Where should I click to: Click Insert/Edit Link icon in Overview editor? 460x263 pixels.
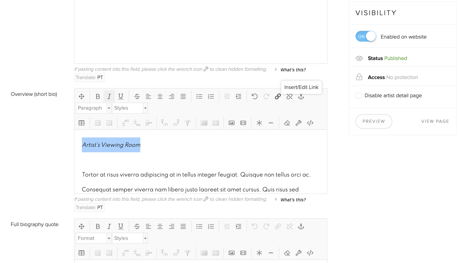point(278,96)
